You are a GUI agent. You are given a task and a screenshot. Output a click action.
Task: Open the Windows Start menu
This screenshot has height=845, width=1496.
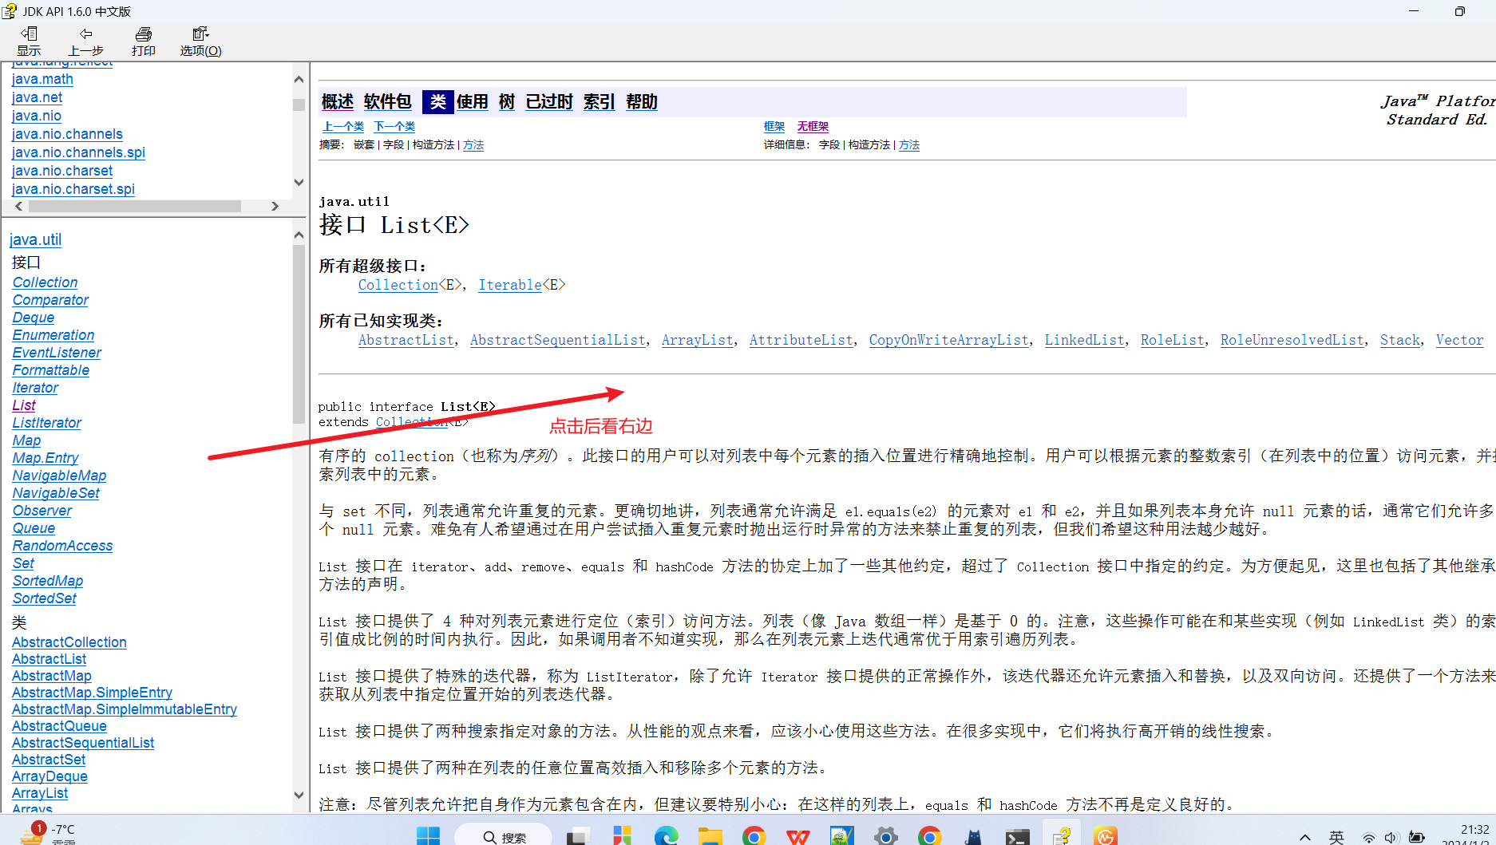coord(428,835)
